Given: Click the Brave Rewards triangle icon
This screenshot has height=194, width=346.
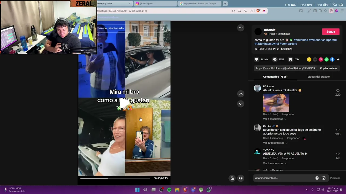Looking at the screenshot, I should point(264,11).
